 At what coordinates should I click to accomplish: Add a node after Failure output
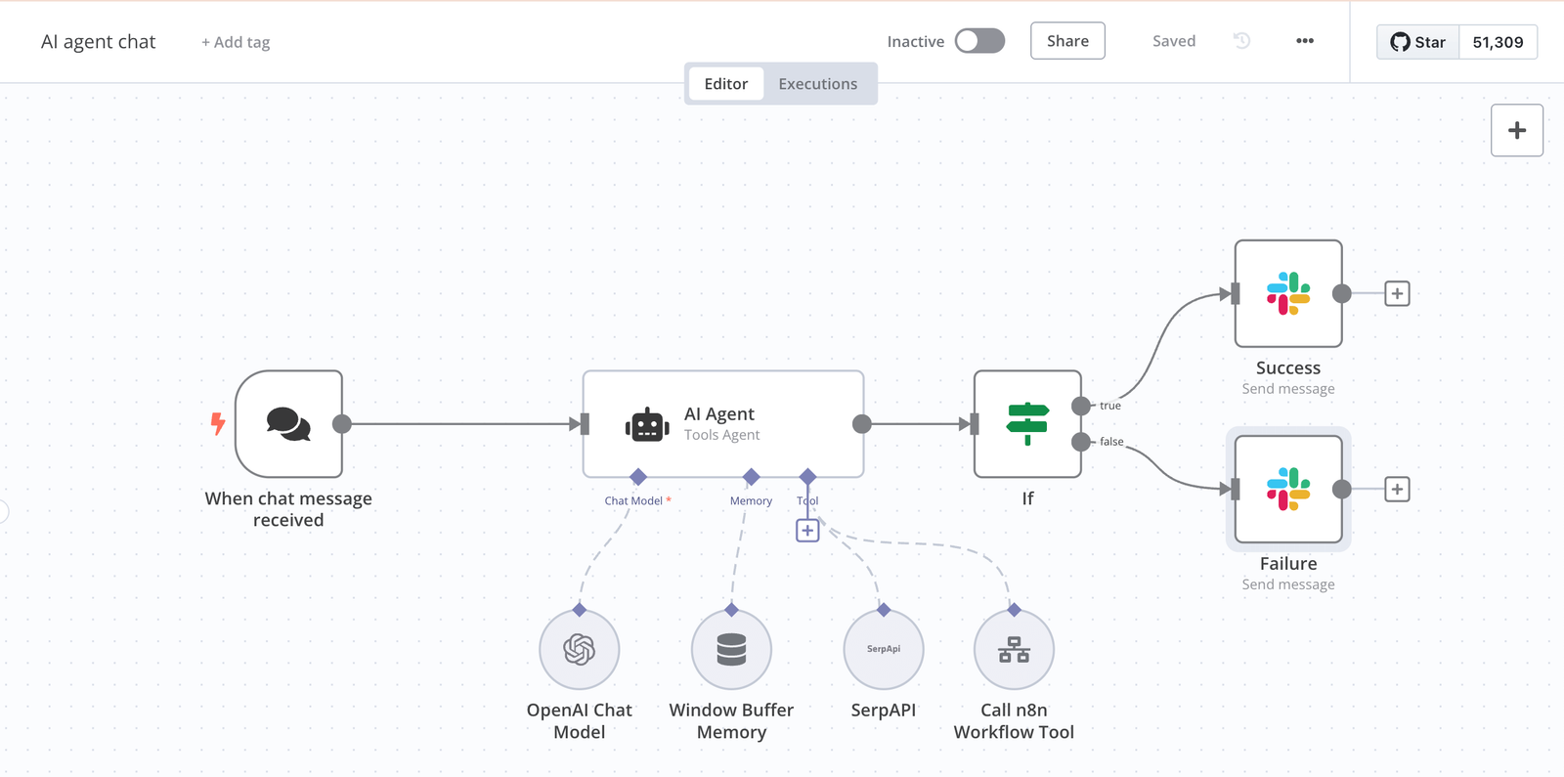[1397, 489]
